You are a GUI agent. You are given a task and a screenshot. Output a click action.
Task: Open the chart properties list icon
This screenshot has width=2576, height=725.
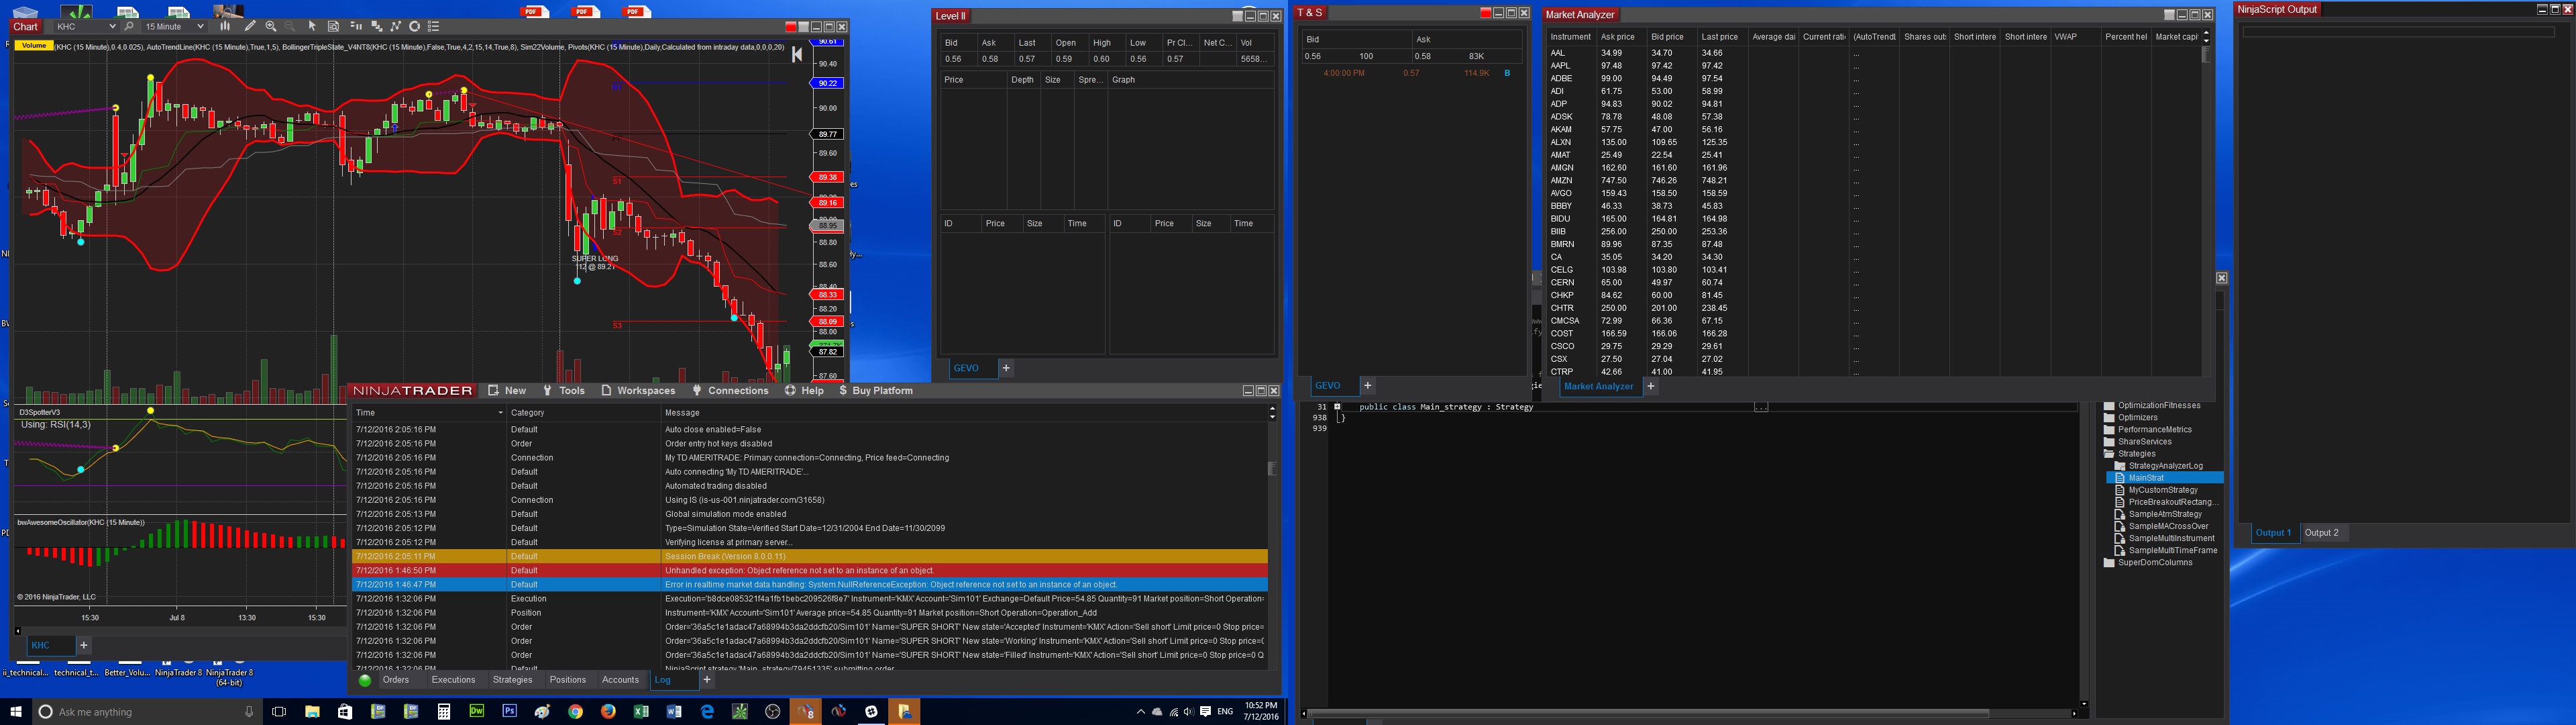click(x=433, y=27)
